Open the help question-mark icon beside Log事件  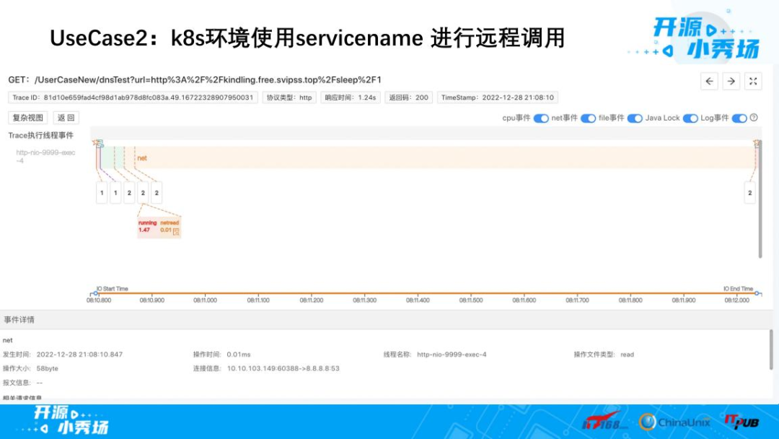[x=753, y=118]
